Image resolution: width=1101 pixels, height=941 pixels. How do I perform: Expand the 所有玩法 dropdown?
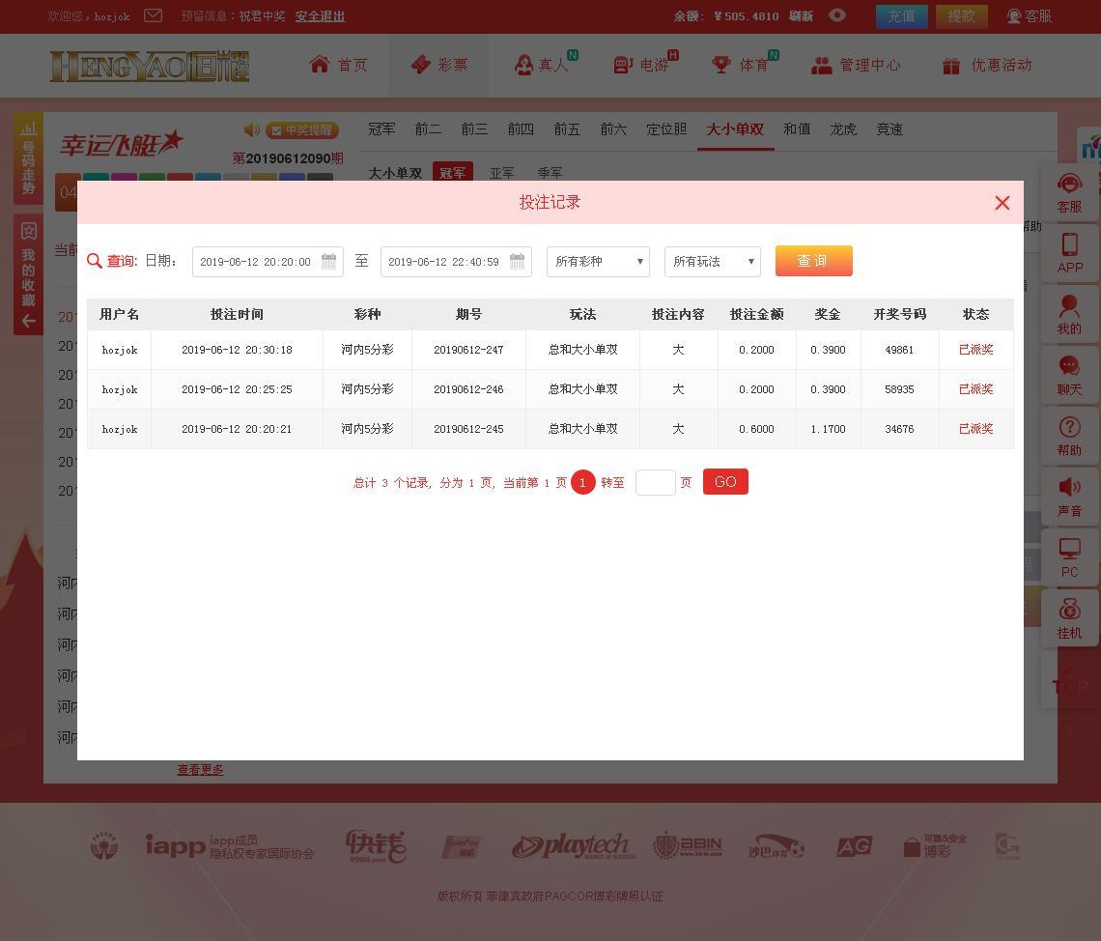pyautogui.click(x=712, y=262)
